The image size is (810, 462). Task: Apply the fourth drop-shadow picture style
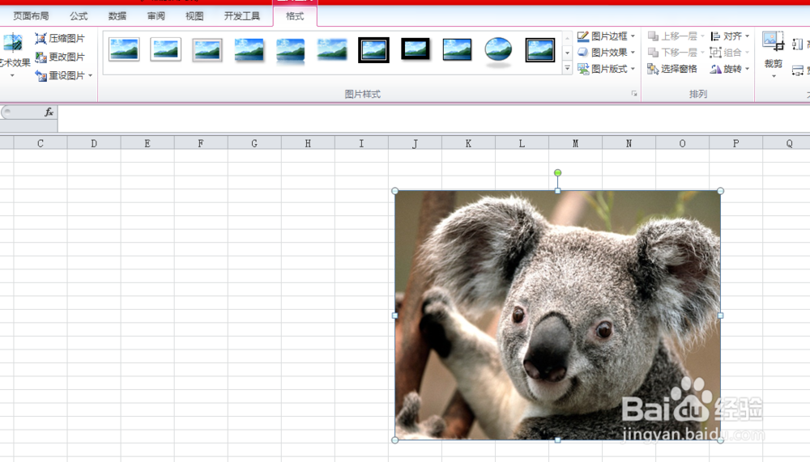[x=249, y=50]
